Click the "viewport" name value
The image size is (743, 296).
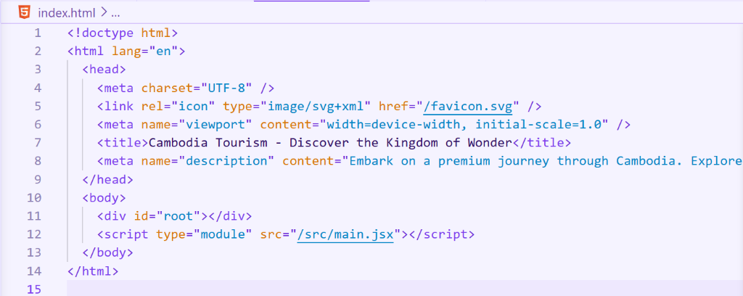coord(215,125)
